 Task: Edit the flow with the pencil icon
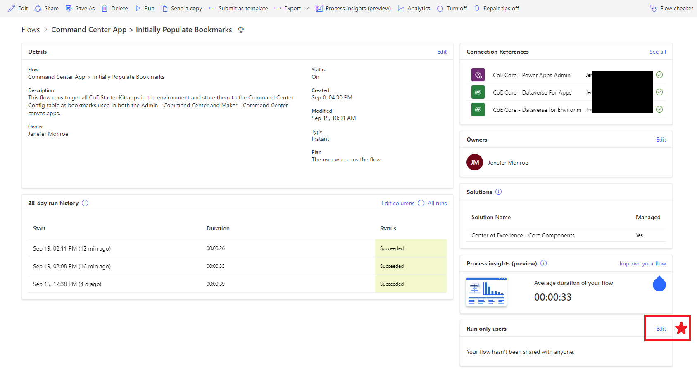18,8
